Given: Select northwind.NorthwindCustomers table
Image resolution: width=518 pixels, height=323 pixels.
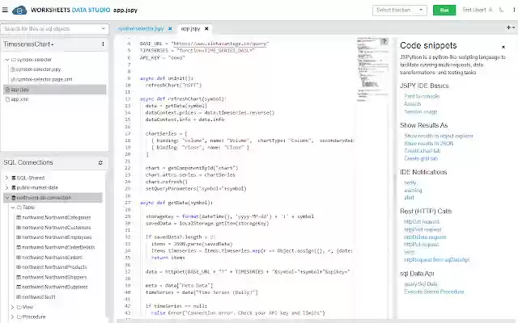Looking at the screenshot, I should point(53,228).
